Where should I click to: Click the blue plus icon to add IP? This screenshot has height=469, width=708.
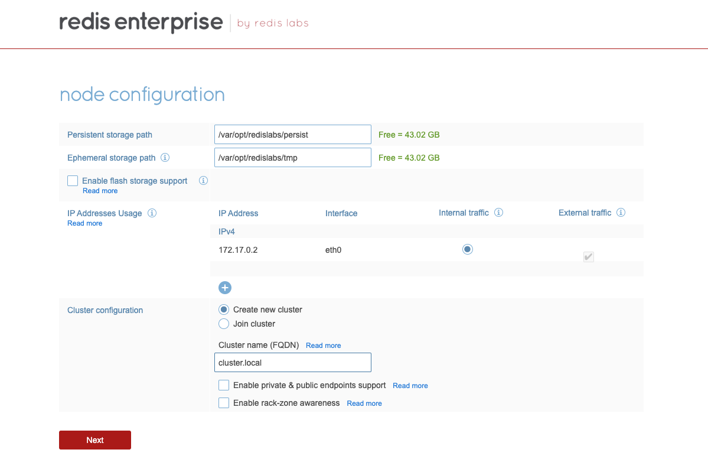pos(225,288)
